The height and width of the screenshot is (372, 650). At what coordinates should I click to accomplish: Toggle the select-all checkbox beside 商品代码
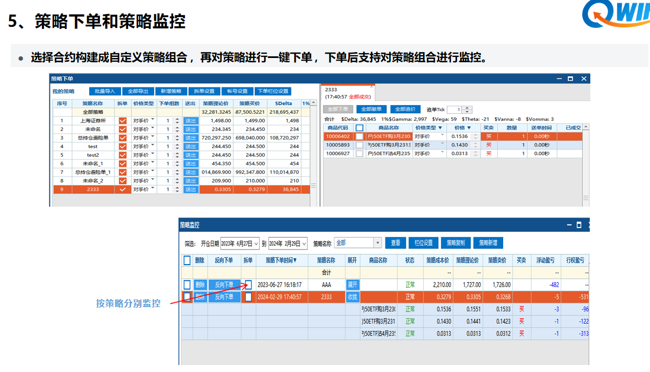(359, 128)
